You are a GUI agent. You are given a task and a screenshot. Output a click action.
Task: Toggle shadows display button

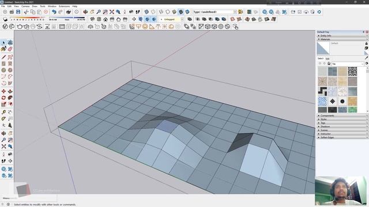pos(5,19)
